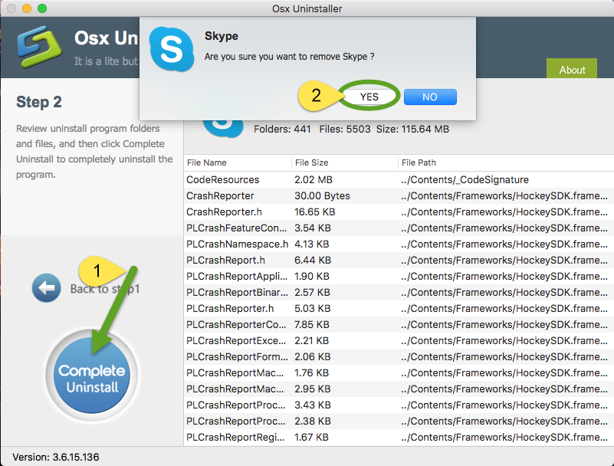Confirm removal with the YES button

click(369, 97)
